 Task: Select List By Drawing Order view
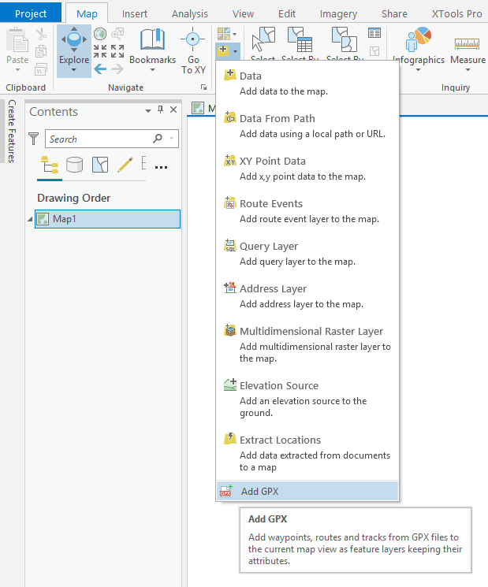point(50,165)
